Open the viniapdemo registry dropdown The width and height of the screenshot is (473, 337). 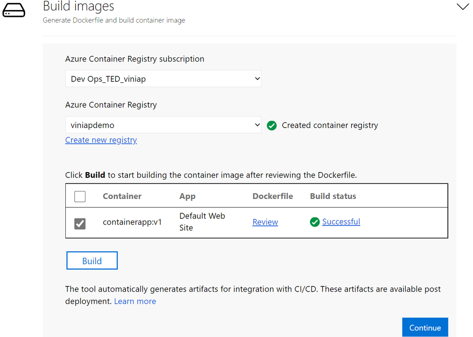tap(163, 125)
